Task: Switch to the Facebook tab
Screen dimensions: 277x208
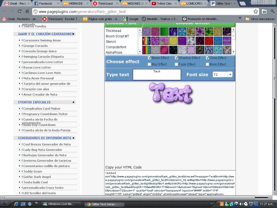Action: 46,4
